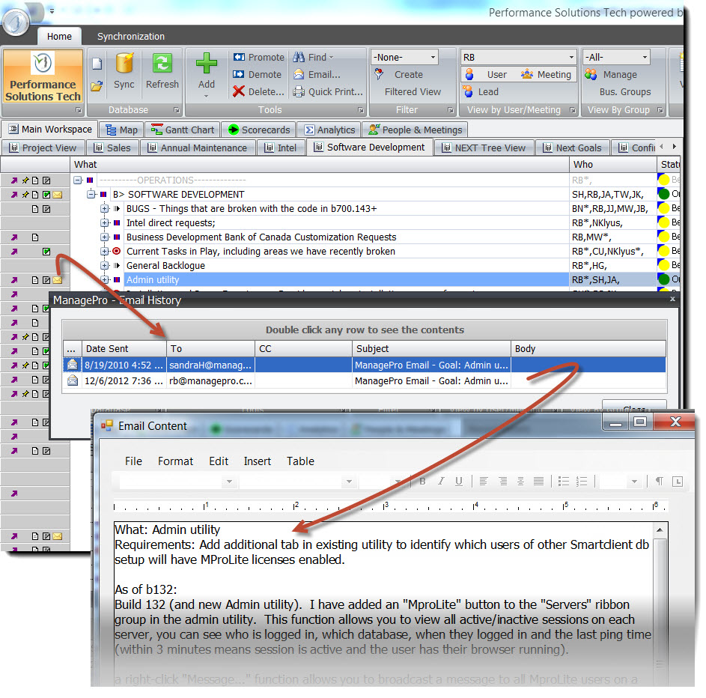Open the -None- filter dropdown

point(433,57)
